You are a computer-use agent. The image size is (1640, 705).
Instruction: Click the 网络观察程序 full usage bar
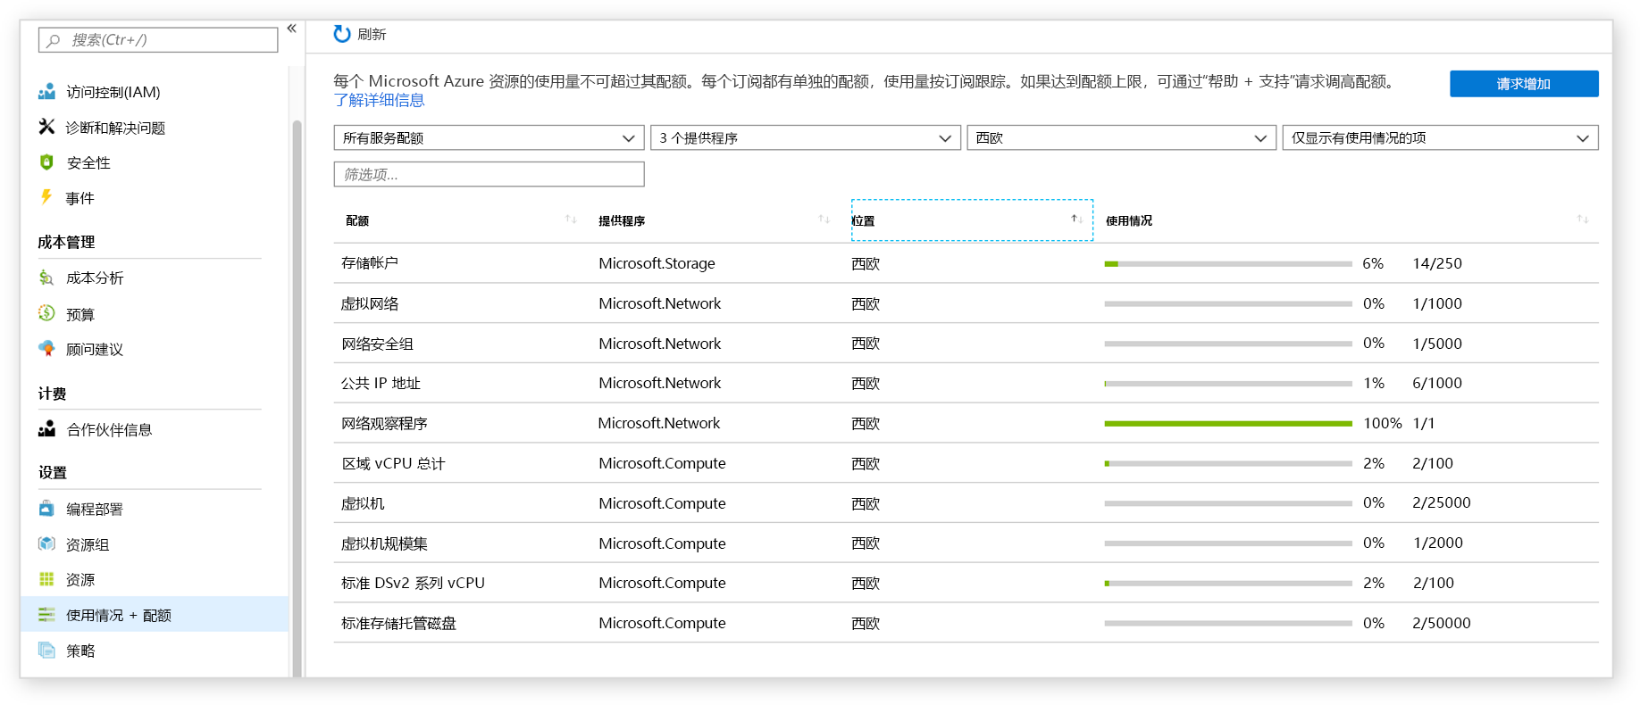tap(1227, 423)
